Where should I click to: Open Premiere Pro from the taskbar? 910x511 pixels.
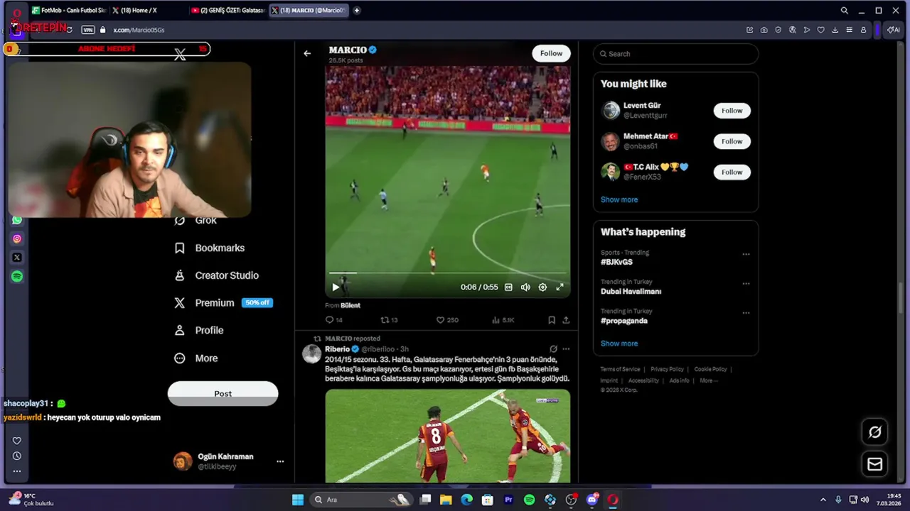pyautogui.click(x=508, y=500)
